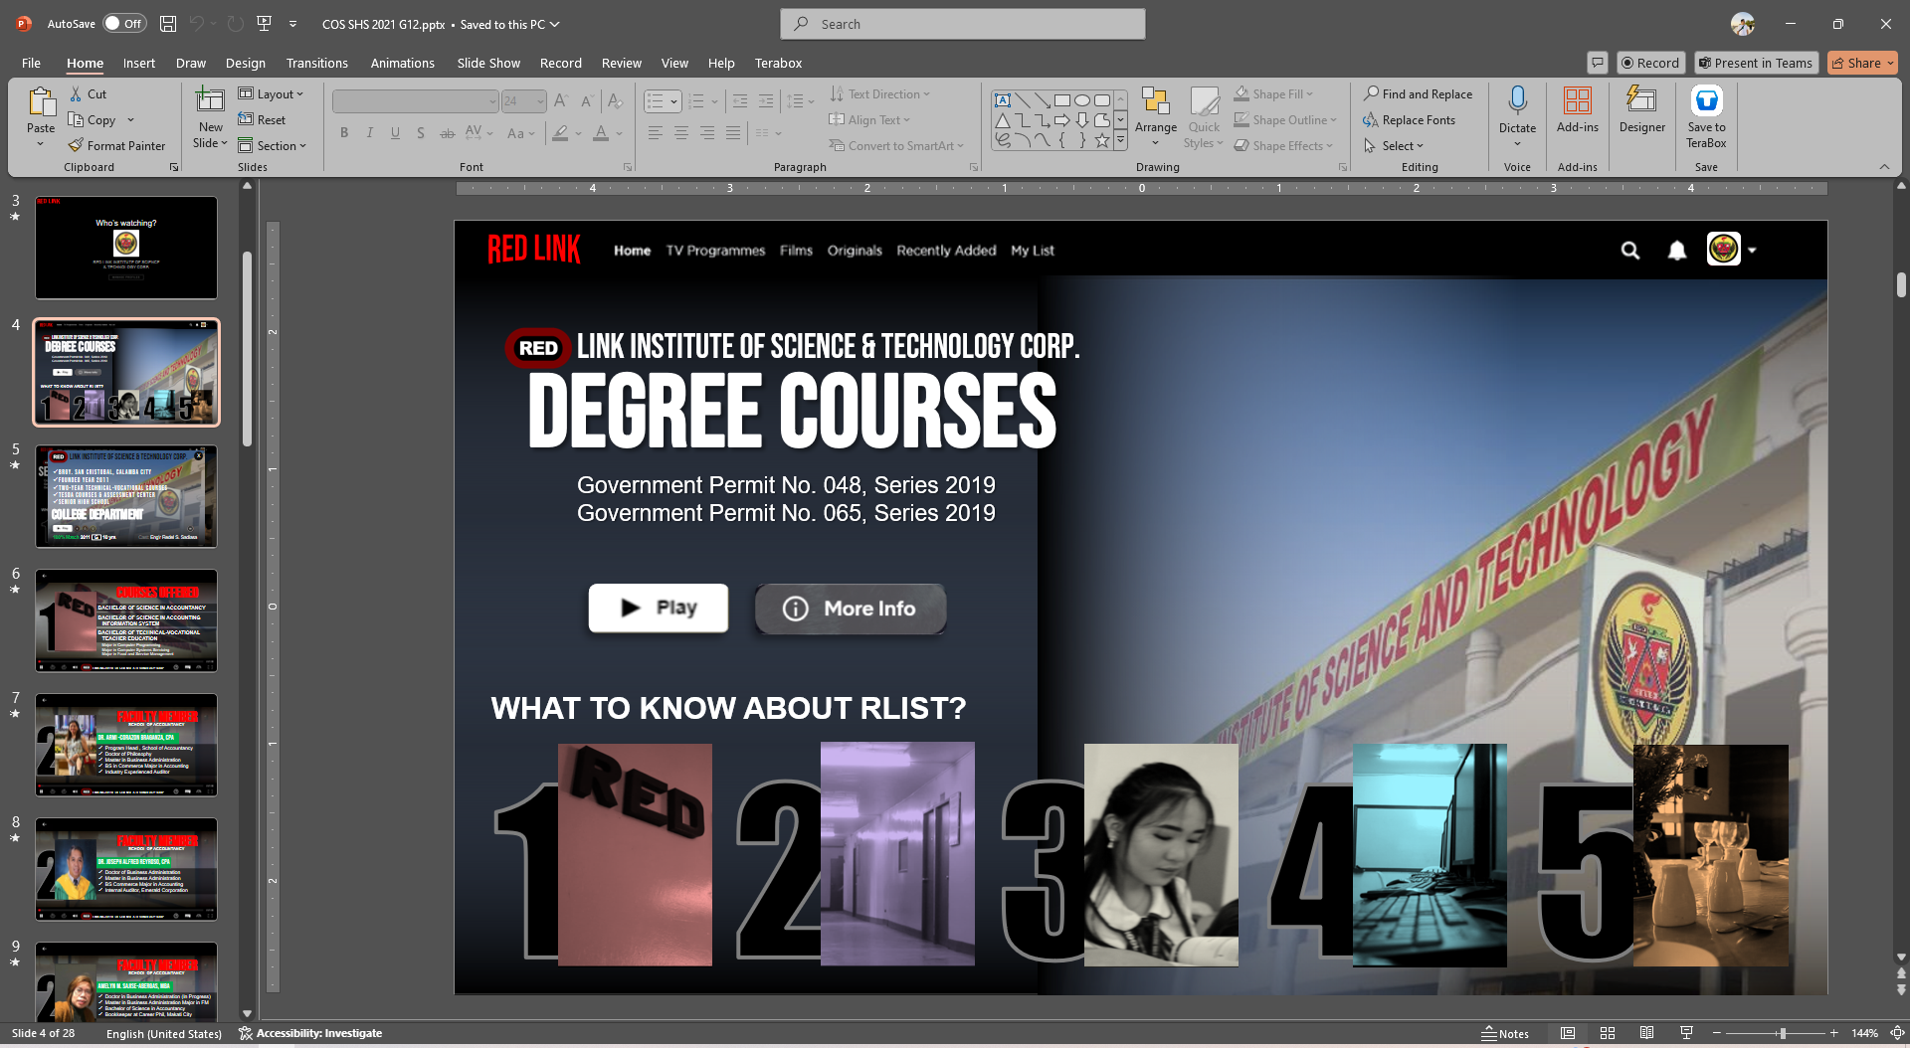Start Dictate microphone tool
The image size is (1910, 1048).
pyautogui.click(x=1517, y=101)
